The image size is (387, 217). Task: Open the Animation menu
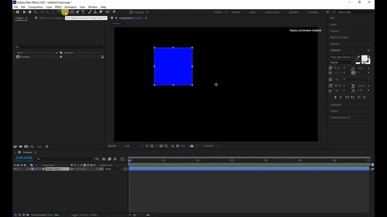71,7
